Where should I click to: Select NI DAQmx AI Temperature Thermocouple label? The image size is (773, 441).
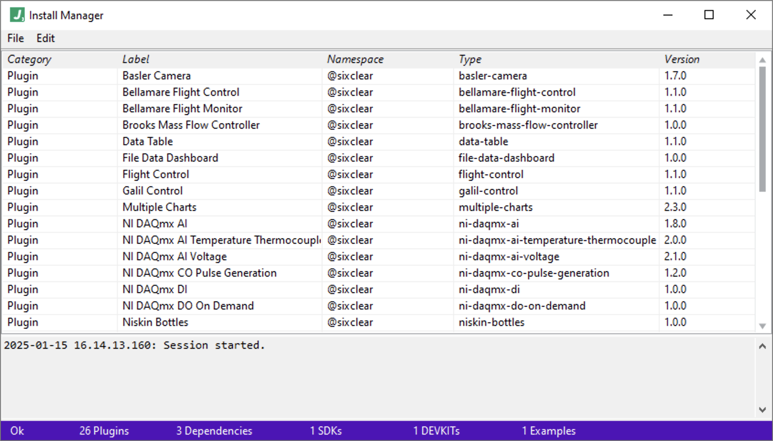pyautogui.click(x=222, y=240)
